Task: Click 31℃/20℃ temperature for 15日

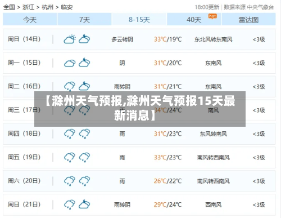Action: point(167,63)
